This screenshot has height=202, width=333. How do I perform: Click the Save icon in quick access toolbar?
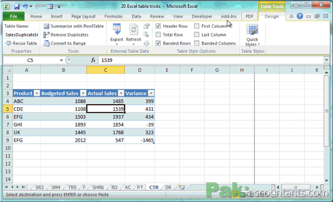pyautogui.click(x=17, y=7)
